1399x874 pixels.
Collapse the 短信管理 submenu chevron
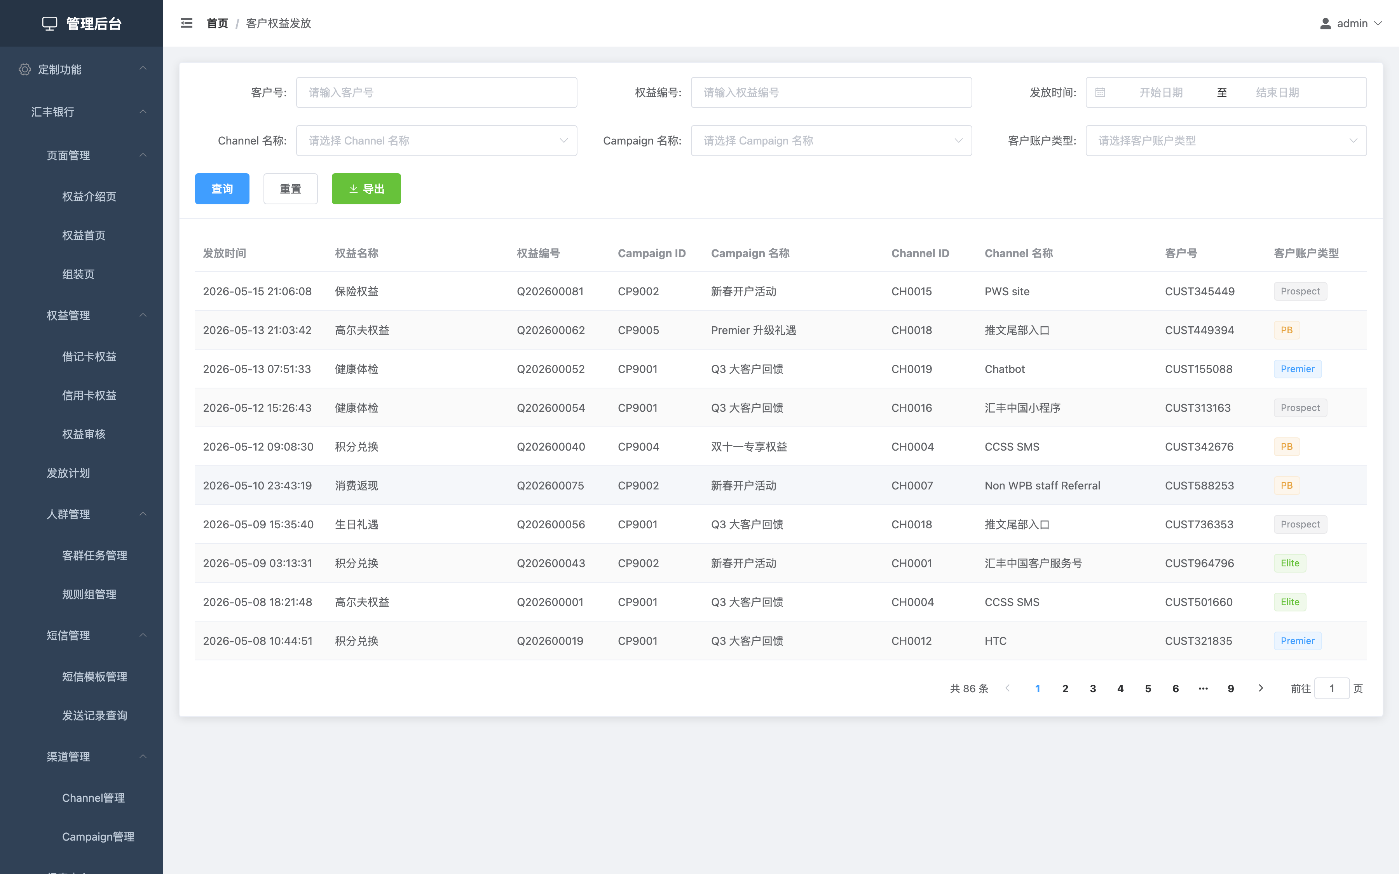[x=143, y=635]
